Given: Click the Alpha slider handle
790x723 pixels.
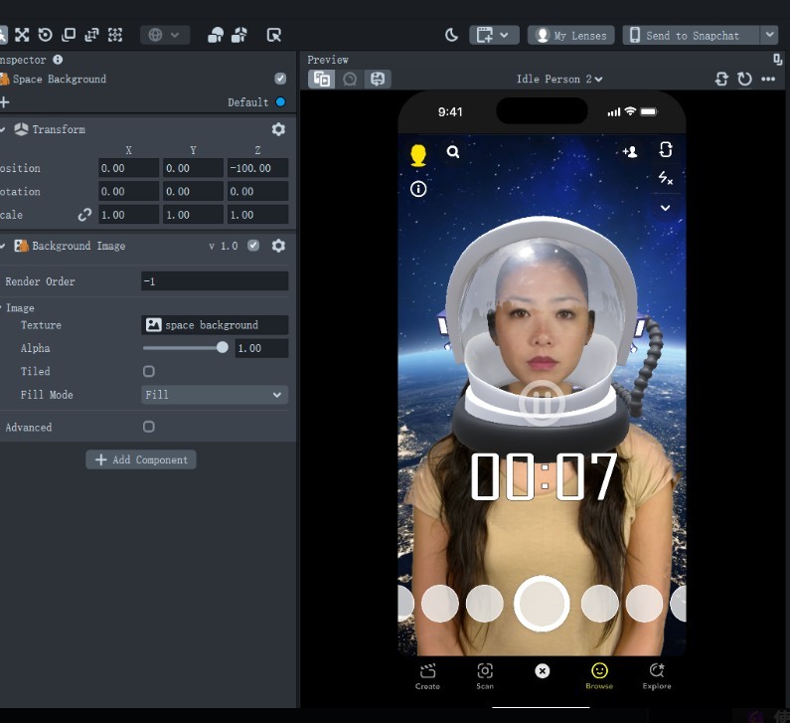Looking at the screenshot, I should (223, 347).
